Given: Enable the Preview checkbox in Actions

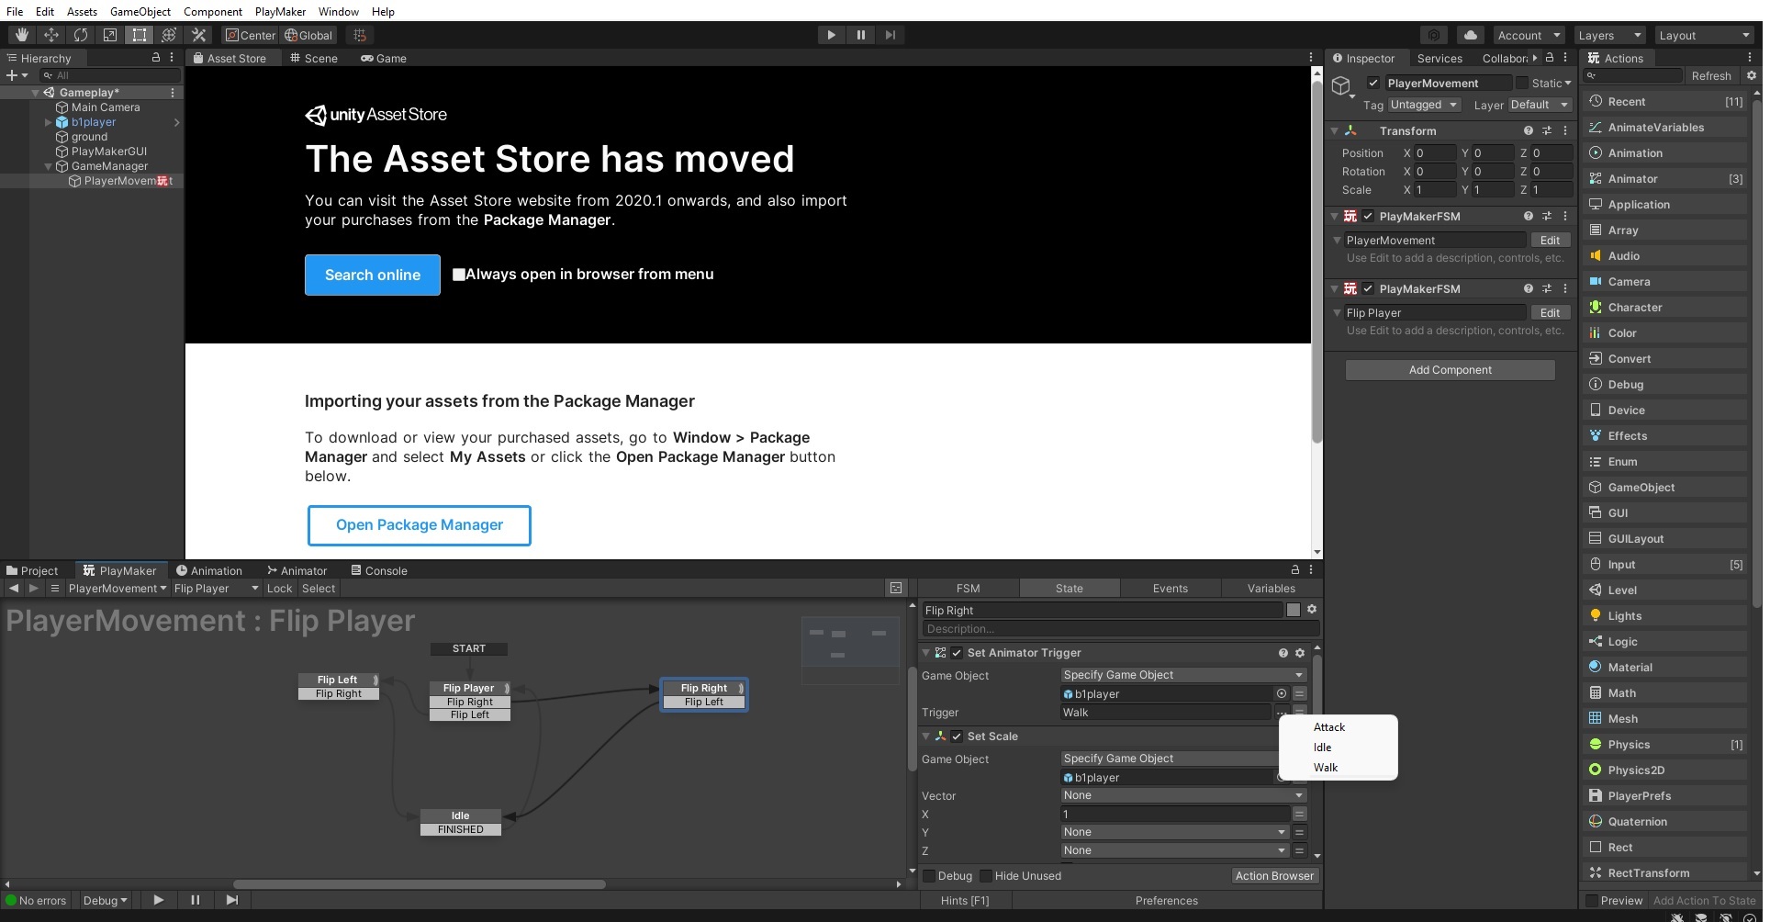Looking at the screenshot, I should pos(1592,901).
